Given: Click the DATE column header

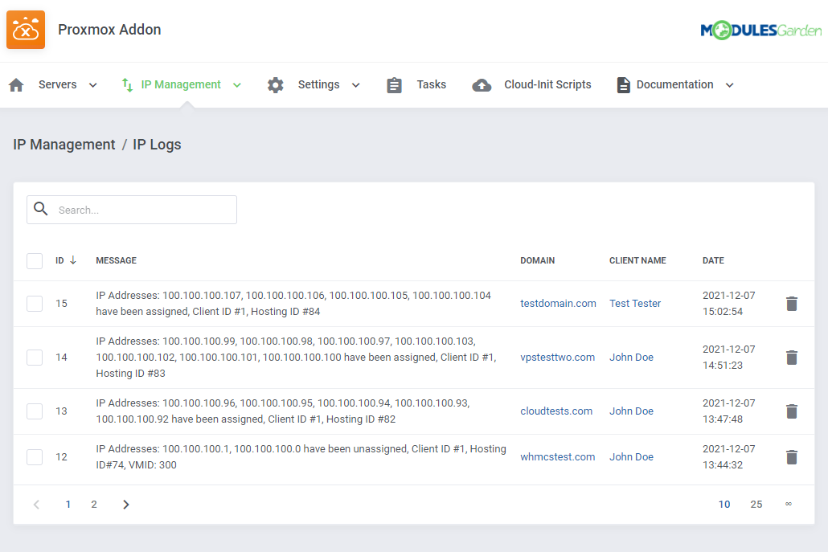Looking at the screenshot, I should (x=713, y=260).
